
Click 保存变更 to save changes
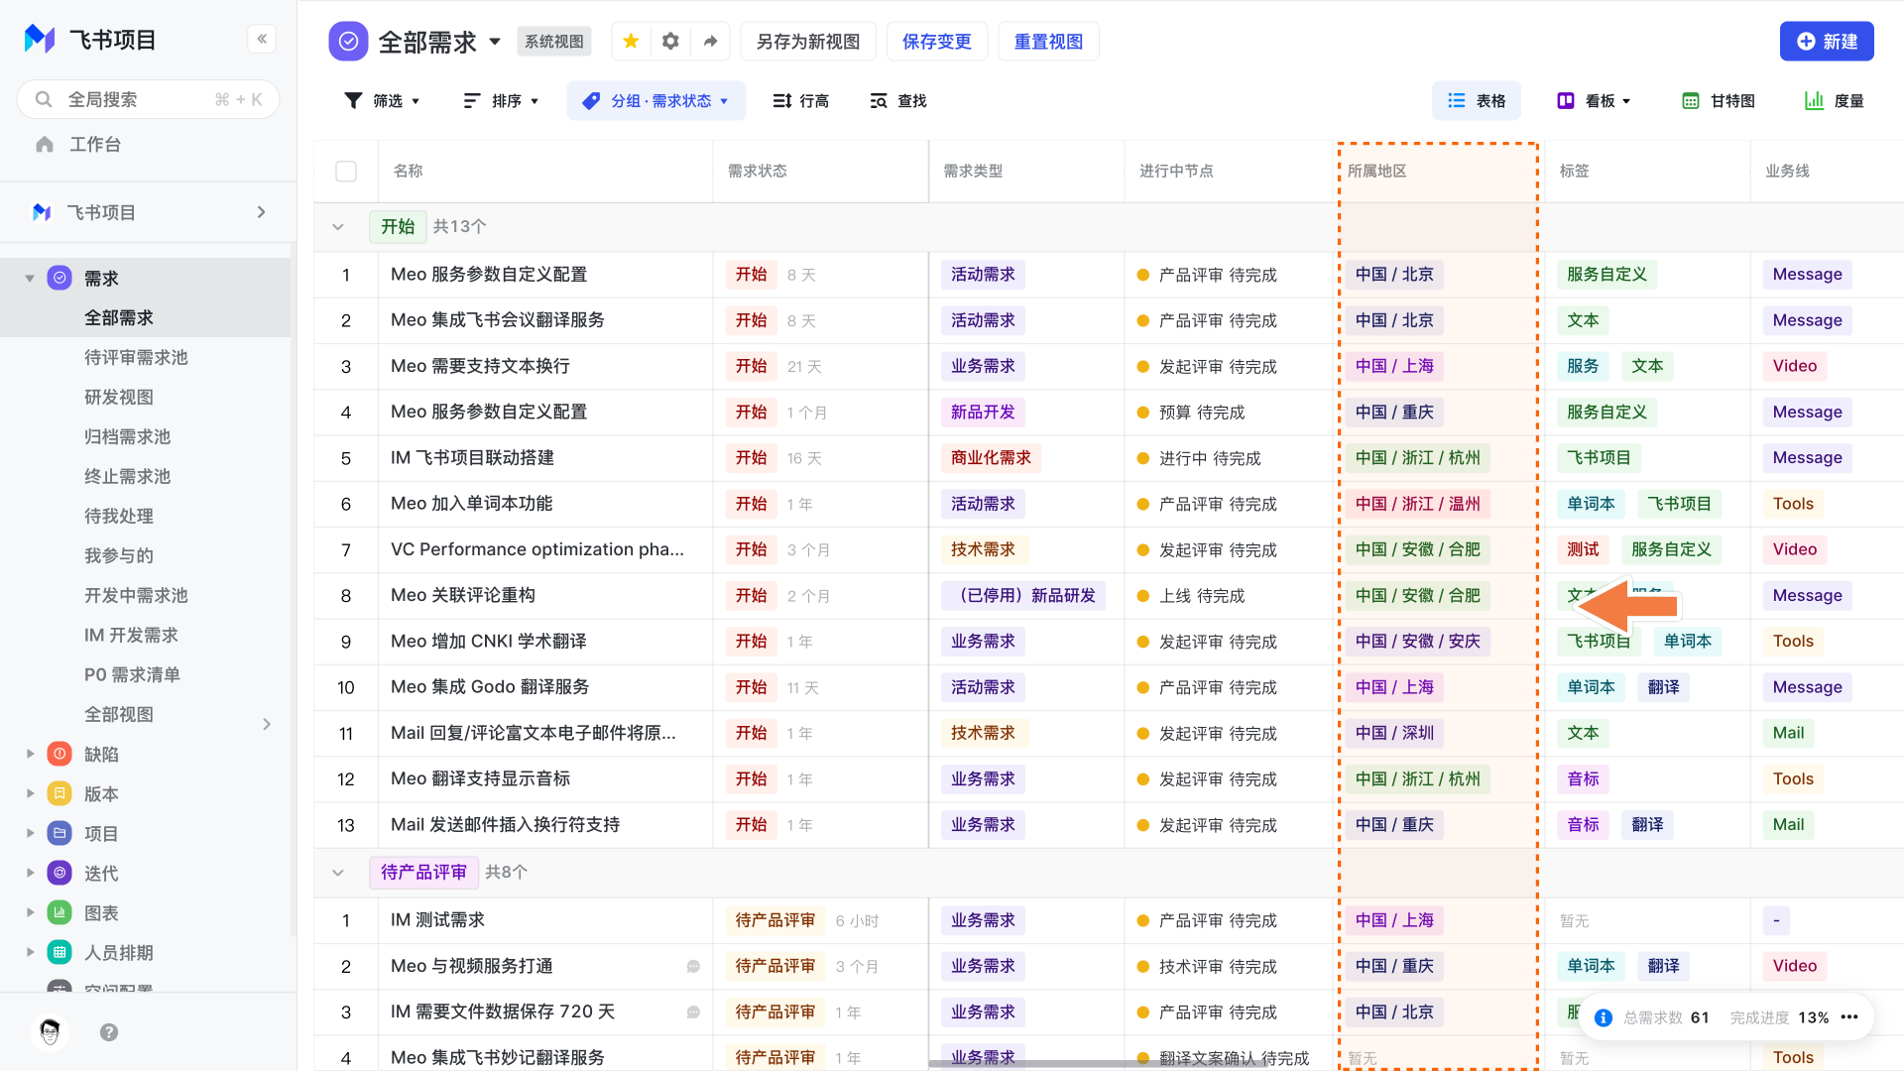point(937,41)
